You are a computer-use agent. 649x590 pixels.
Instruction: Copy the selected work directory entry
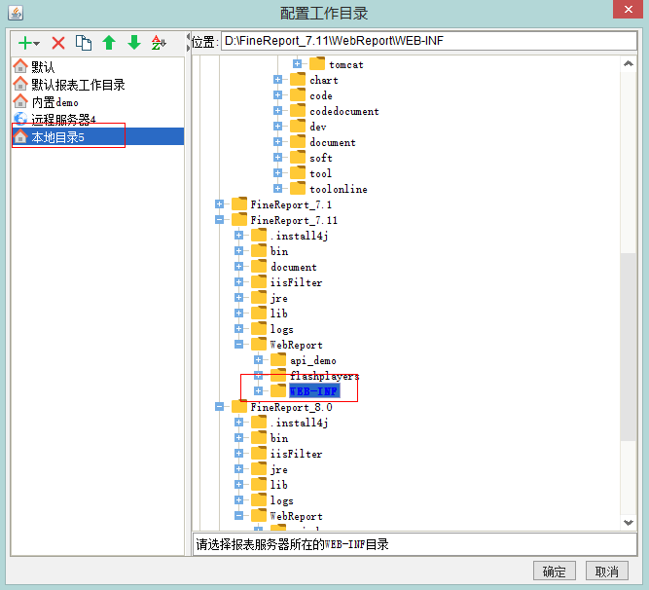coord(84,43)
